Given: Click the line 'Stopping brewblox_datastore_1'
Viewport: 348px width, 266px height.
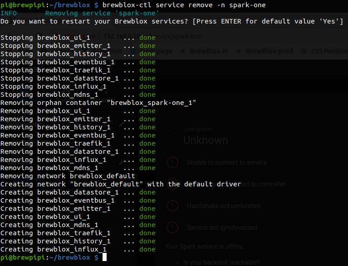Looking at the screenshot, I should (78, 78).
